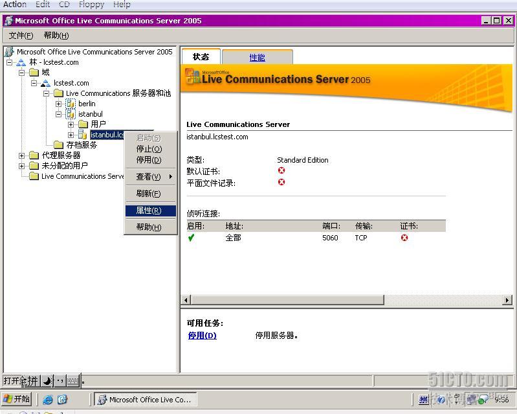This screenshot has width=517, height=414.
Task: Click the domain icon beside the lcstest.com node
Action: (45, 83)
